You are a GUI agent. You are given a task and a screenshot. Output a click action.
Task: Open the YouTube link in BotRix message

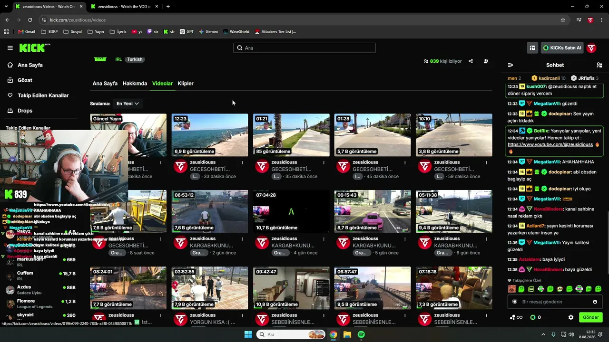pos(550,144)
